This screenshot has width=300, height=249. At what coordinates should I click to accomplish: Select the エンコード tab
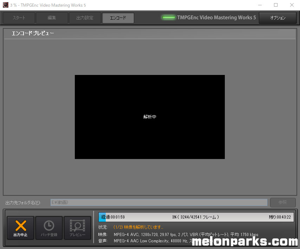point(118,18)
